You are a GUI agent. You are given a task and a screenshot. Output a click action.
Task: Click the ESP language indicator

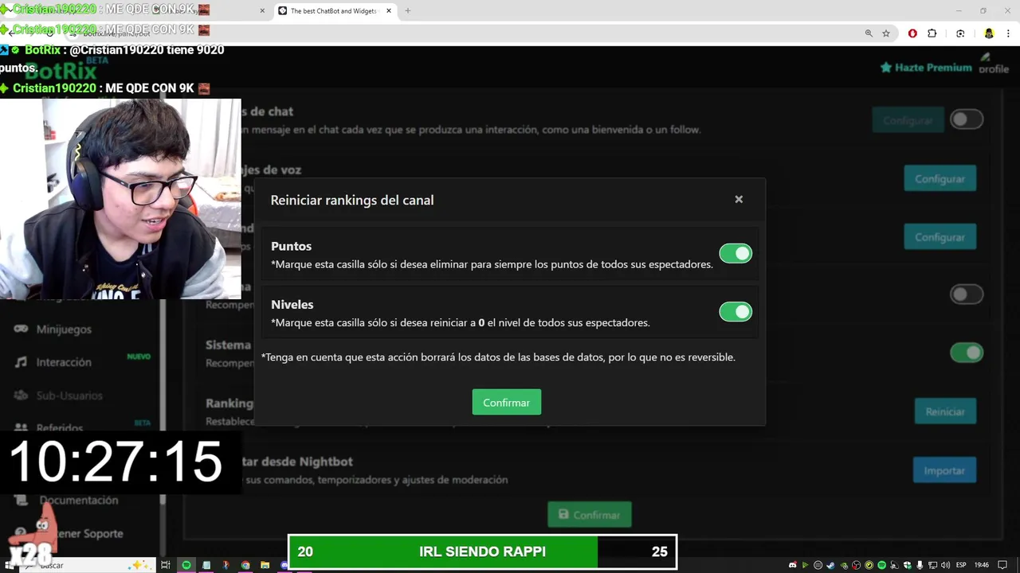pos(961,565)
